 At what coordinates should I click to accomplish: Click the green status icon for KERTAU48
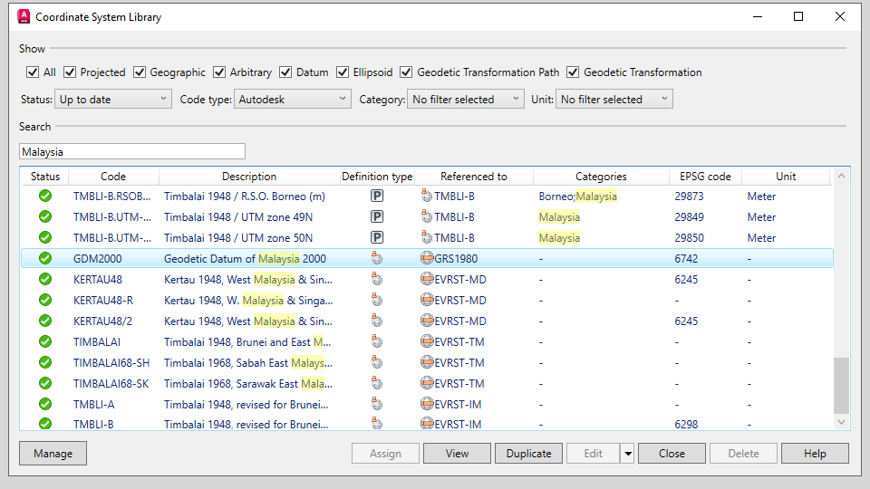pos(45,280)
